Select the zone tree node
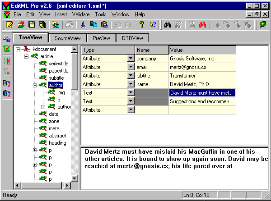Screen dimensions: 271x201 click(54, 121)
